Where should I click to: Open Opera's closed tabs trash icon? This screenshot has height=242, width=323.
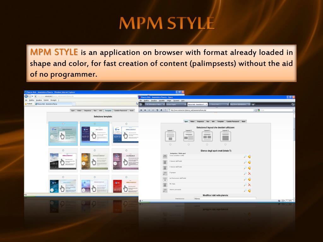tap(293, 105)
